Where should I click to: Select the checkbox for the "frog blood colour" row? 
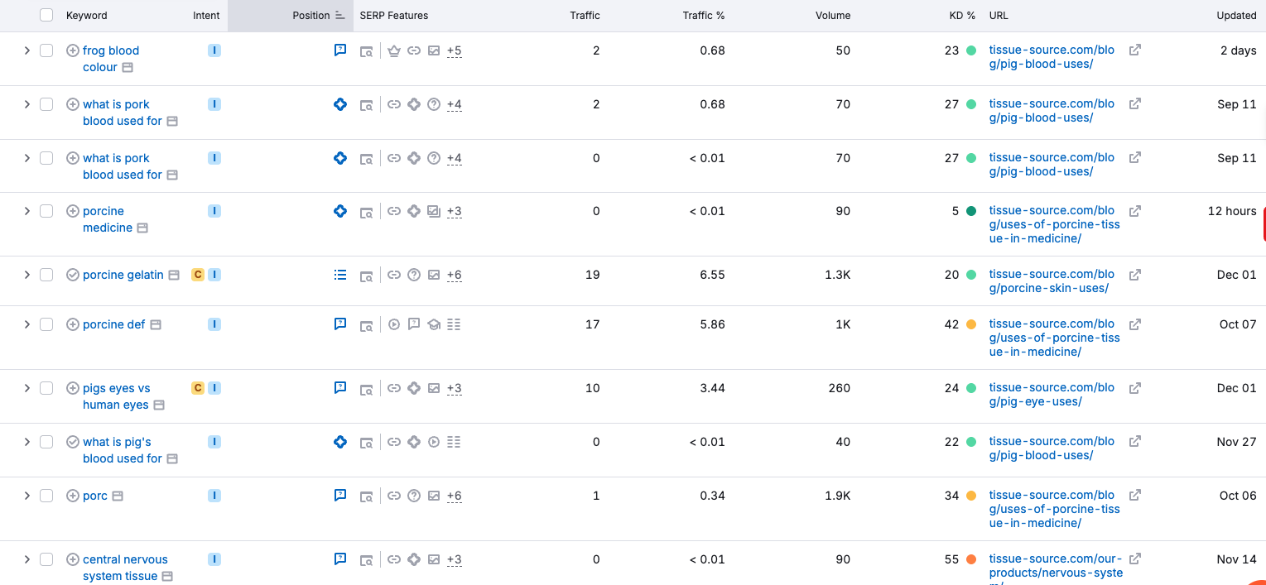[x=46, y=50]
